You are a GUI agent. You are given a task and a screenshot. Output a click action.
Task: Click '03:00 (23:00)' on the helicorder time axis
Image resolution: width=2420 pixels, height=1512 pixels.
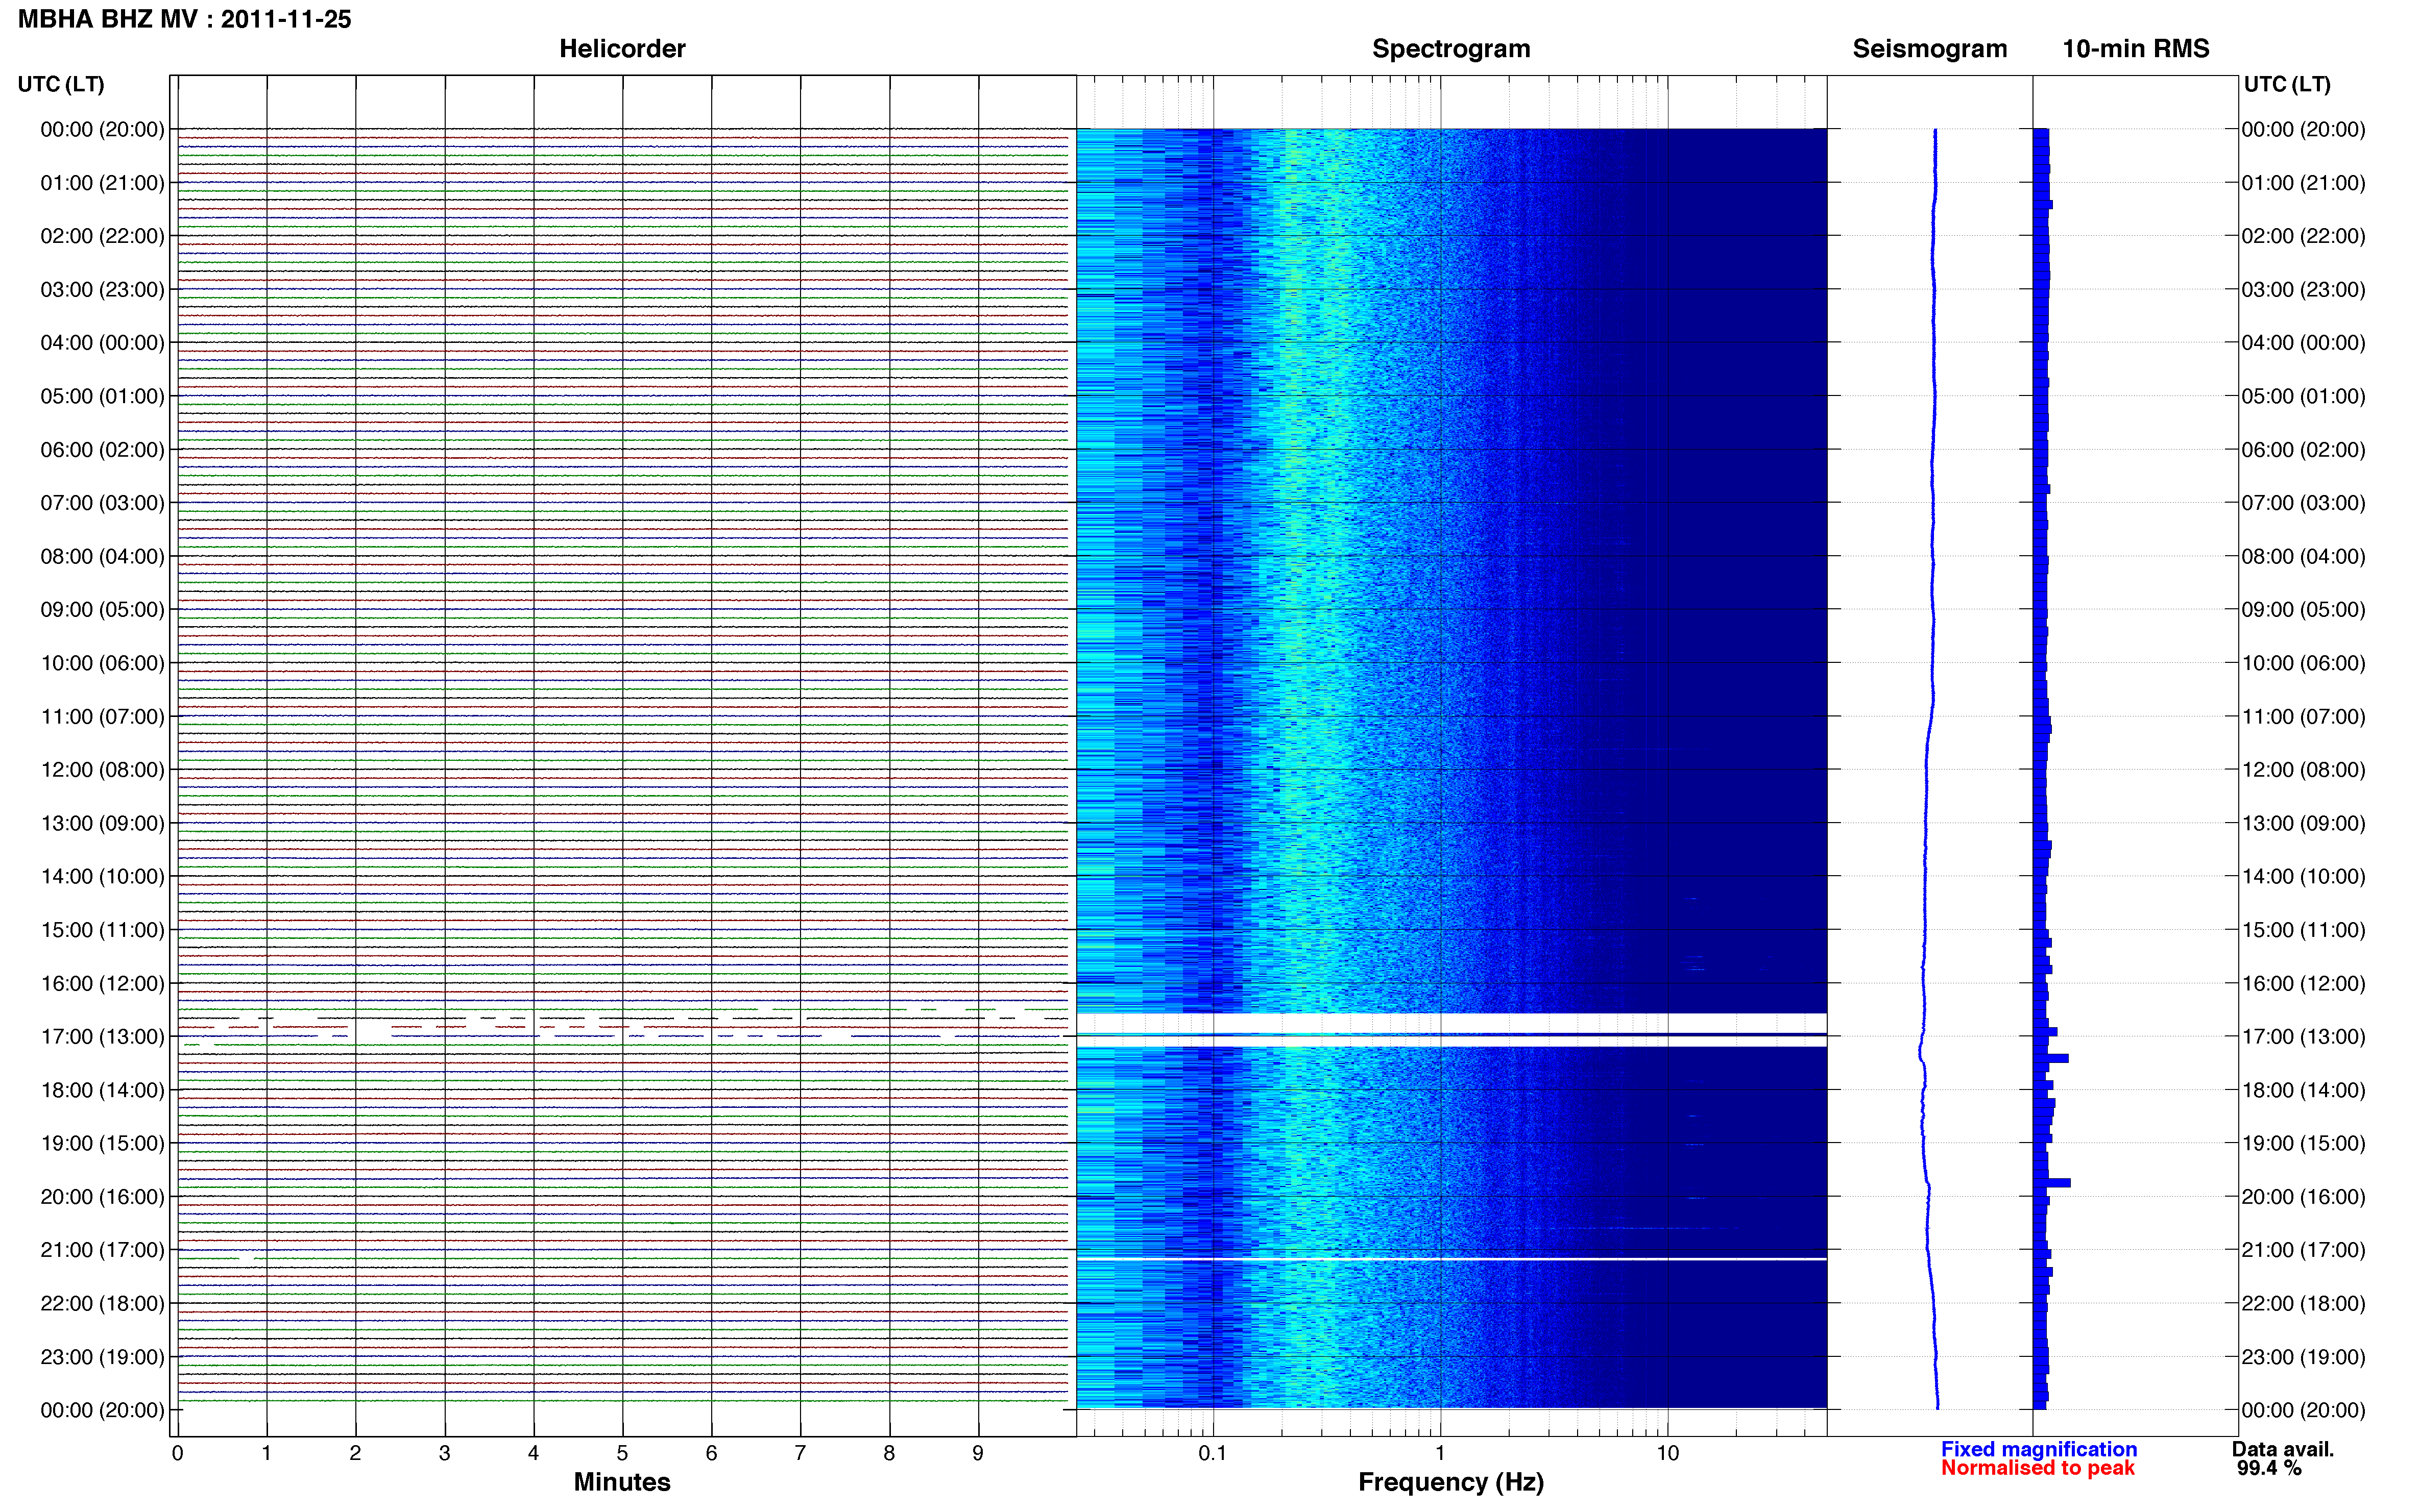pyautogui.click(x=102, y=290)
